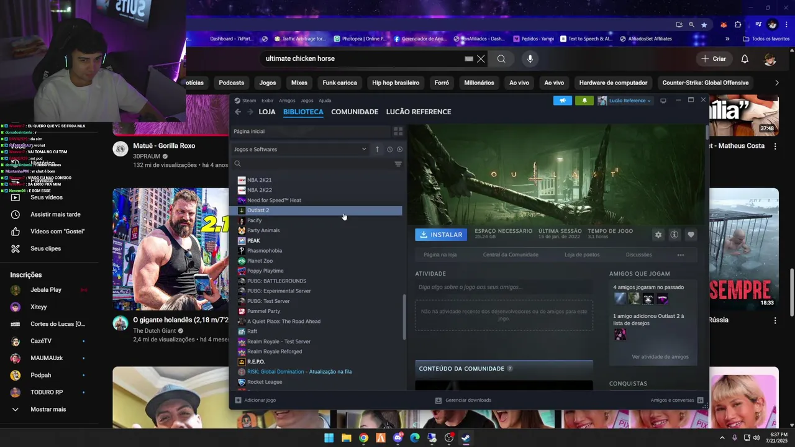
Task: Toggle Outlast 2 favorite heart
Action: pos(691,235)
